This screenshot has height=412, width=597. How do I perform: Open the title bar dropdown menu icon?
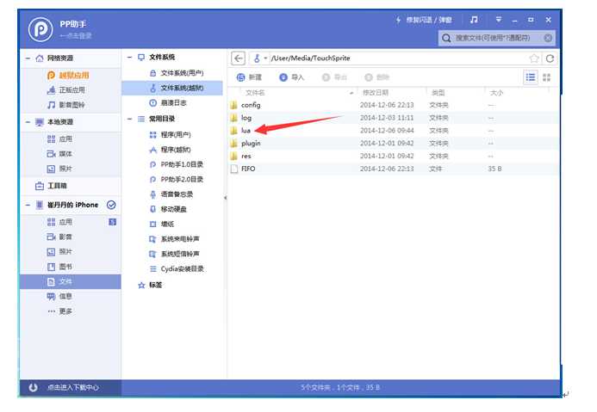[x=499, y=20]
